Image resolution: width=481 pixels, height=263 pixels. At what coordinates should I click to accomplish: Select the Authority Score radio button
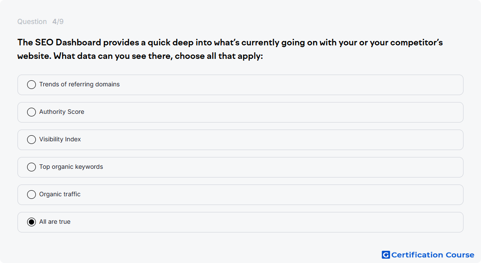coord(31,112)
